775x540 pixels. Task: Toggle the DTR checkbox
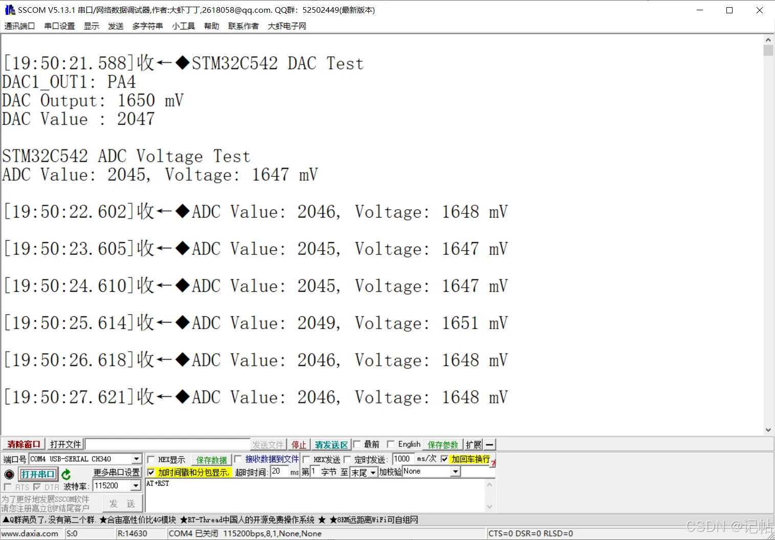click(37, 487)
